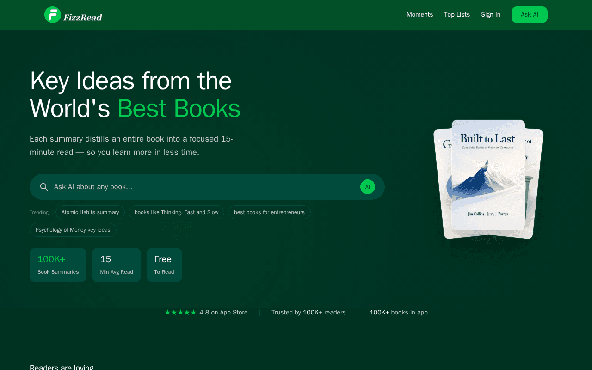This screenshot has height=370, width=592.
Task: Open the Built to Last book cover
Action: click(x=488, y=175)
